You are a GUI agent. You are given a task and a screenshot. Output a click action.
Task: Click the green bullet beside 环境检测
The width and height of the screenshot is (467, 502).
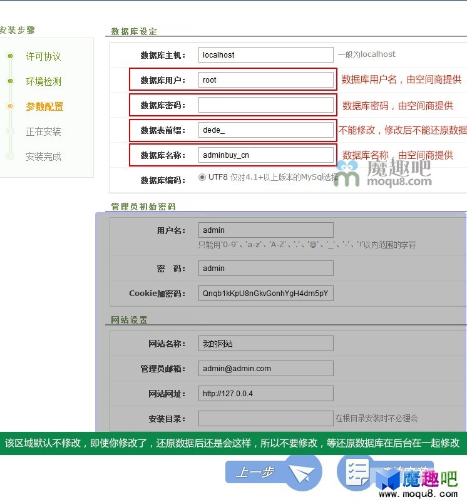tap(11, 81)
